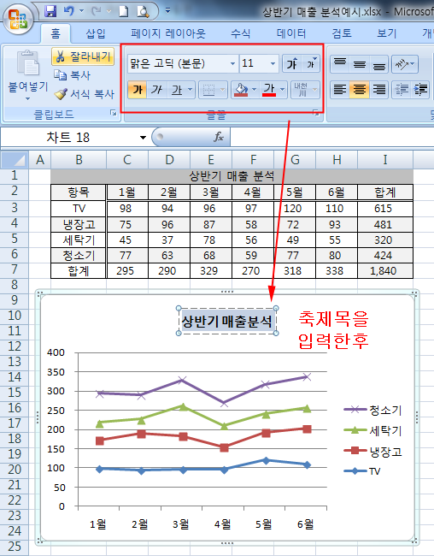434x556 pixels.
Task: Click the 냉장고 legend entry
Action: (x=373, y=451)
